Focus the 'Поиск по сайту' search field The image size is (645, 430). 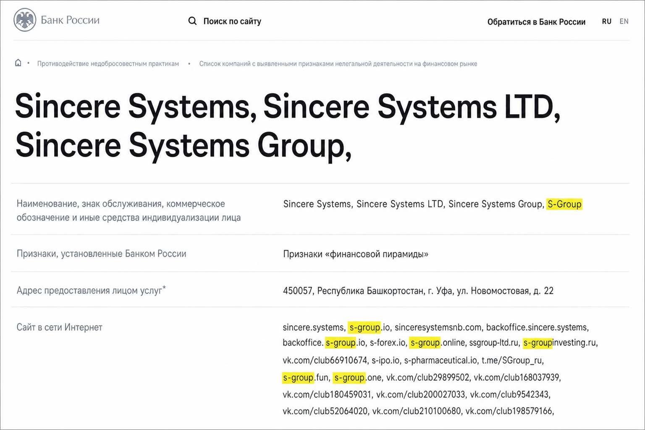(232, 21)
